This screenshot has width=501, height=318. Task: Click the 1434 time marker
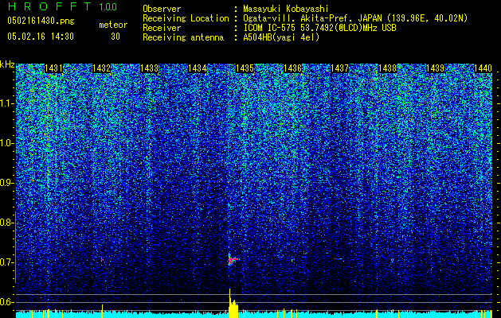198,68
